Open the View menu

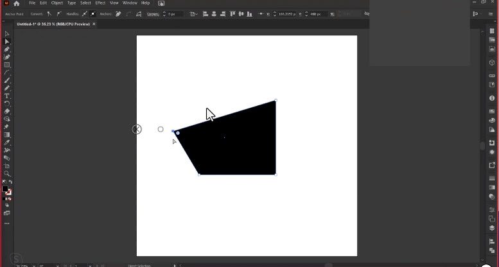click(114, 3)
